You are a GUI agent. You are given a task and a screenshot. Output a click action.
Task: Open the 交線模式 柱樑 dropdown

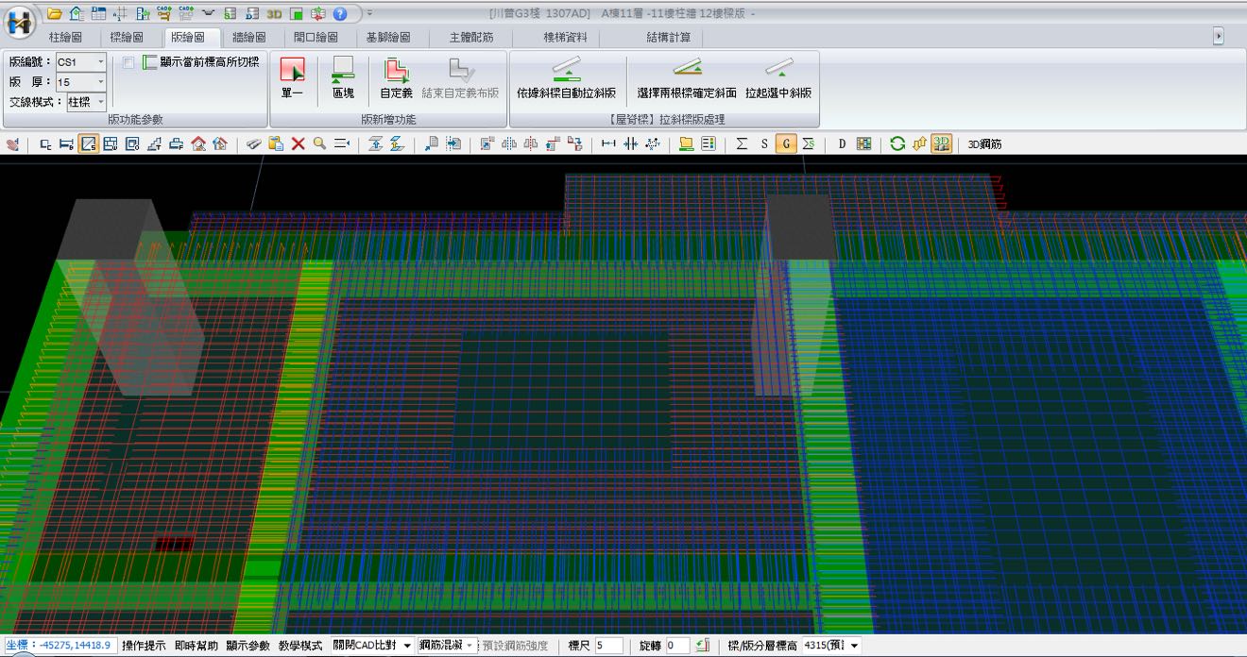coord(99,102)
